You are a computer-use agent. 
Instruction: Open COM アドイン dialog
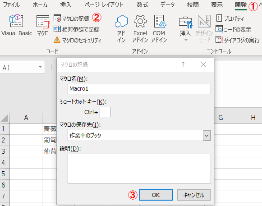tap(159, 28)
